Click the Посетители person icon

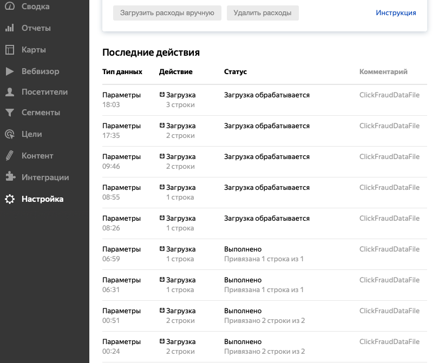pyautogui.click(x=10, y=92)
